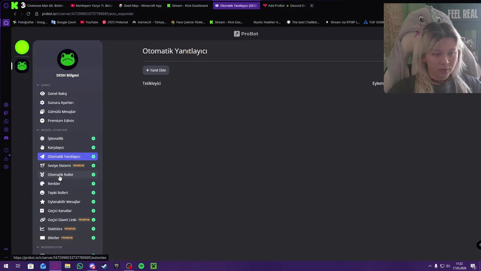Open the Otomatik Roller menu item

[x=68, y=175]
